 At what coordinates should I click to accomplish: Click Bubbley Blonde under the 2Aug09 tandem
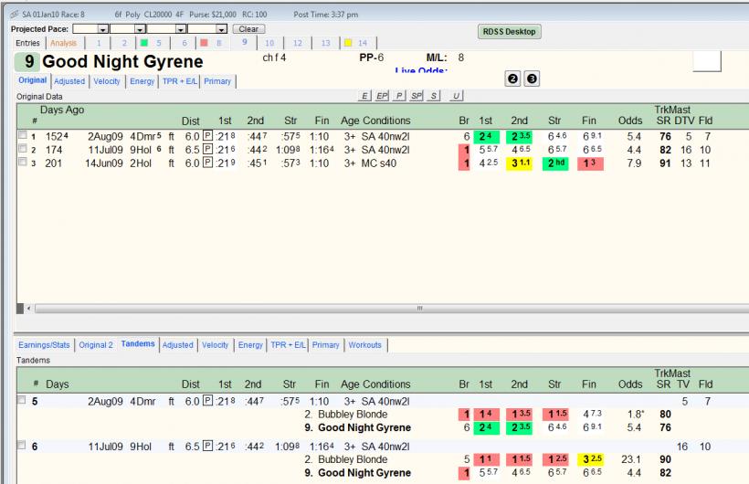pyautogui.click(x=353, y=415)
